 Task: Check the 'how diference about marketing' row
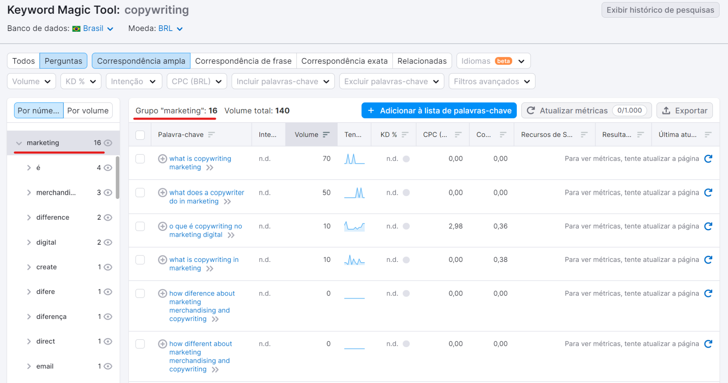[x=140, y=294]
